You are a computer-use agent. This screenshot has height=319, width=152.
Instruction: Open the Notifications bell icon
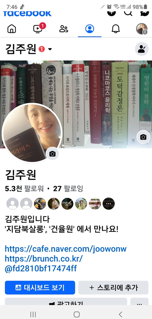pyautogui.click(x=116, y=29)
